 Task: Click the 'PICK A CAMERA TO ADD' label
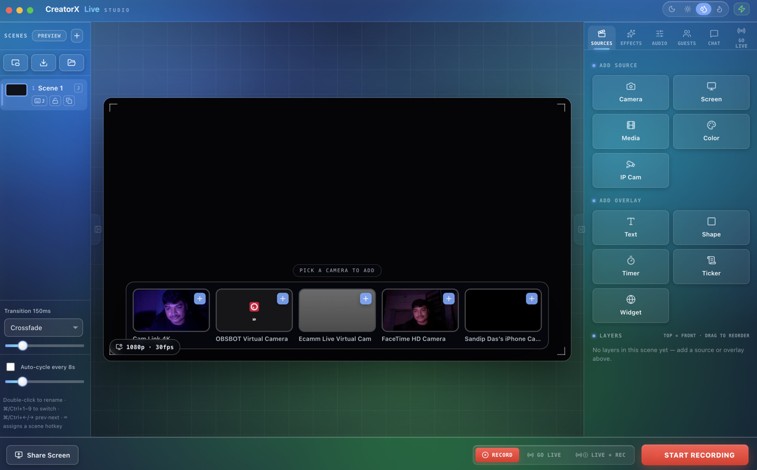point(337,270)
